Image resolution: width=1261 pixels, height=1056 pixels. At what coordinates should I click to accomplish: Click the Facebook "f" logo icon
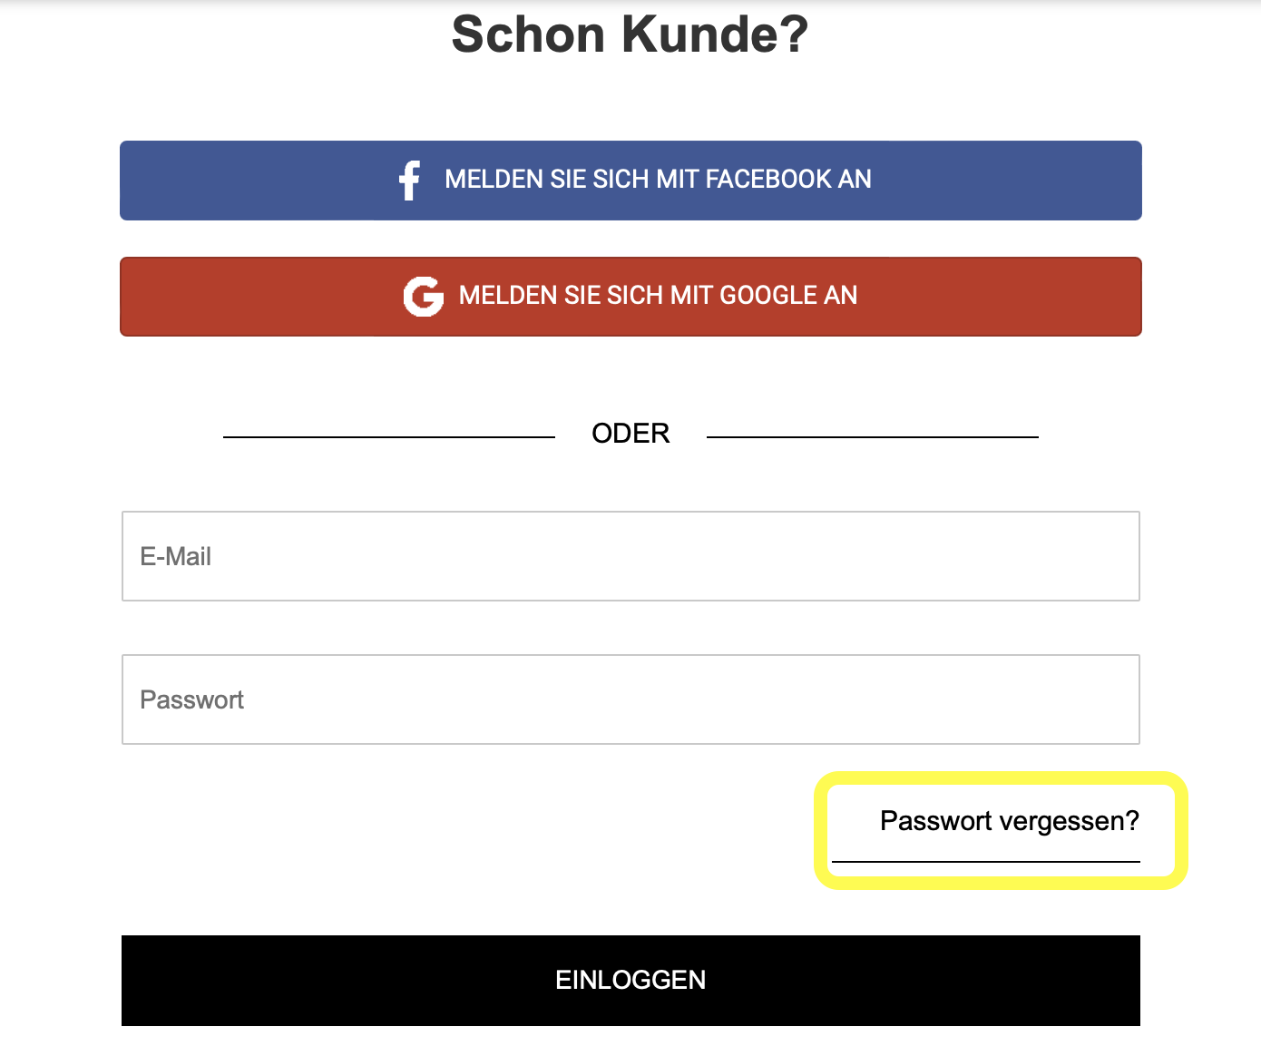coord(409,180)
